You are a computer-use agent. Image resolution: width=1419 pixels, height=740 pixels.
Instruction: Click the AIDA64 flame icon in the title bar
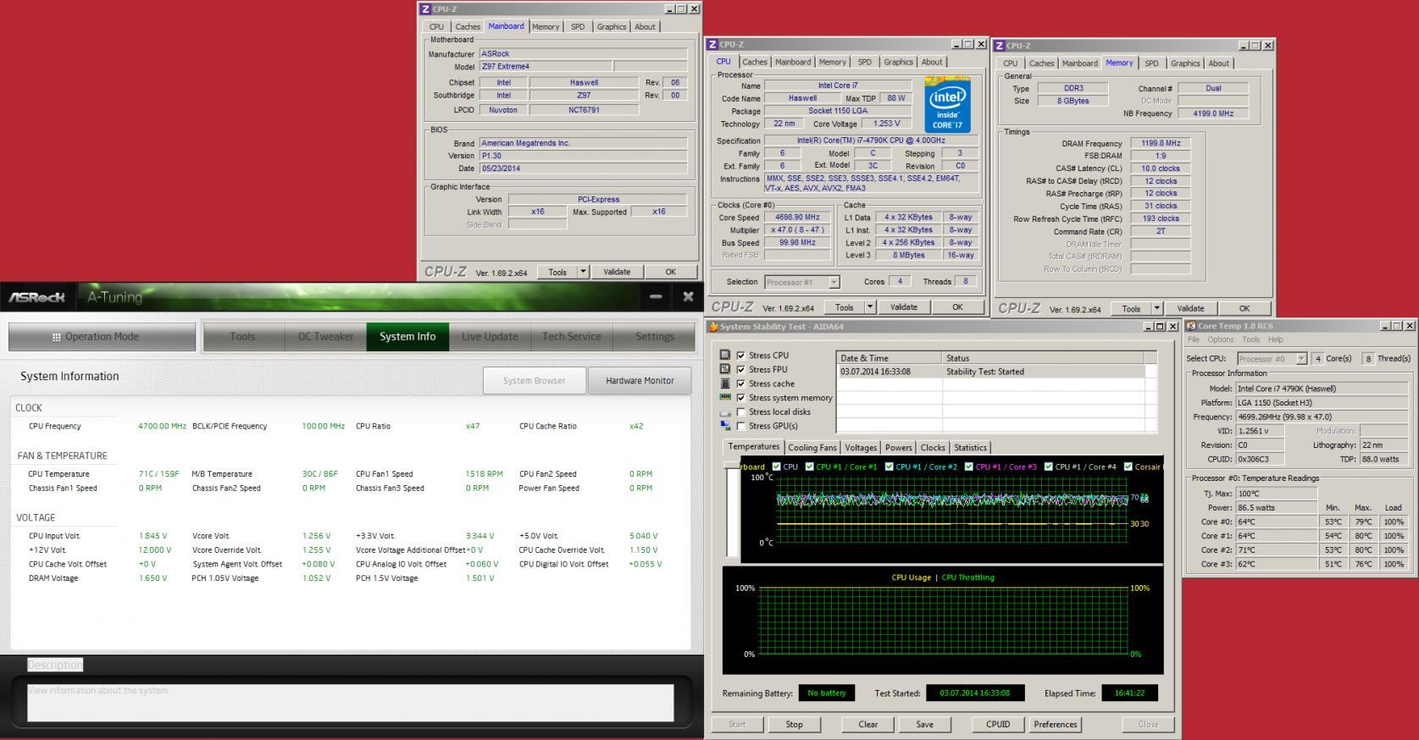[x=713, y=327]
